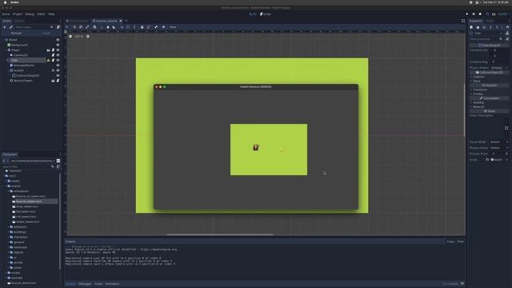Select the Select Mode arrow tool
The height and width of the screenshot is (288, 512).
click(x=67, y=27)
